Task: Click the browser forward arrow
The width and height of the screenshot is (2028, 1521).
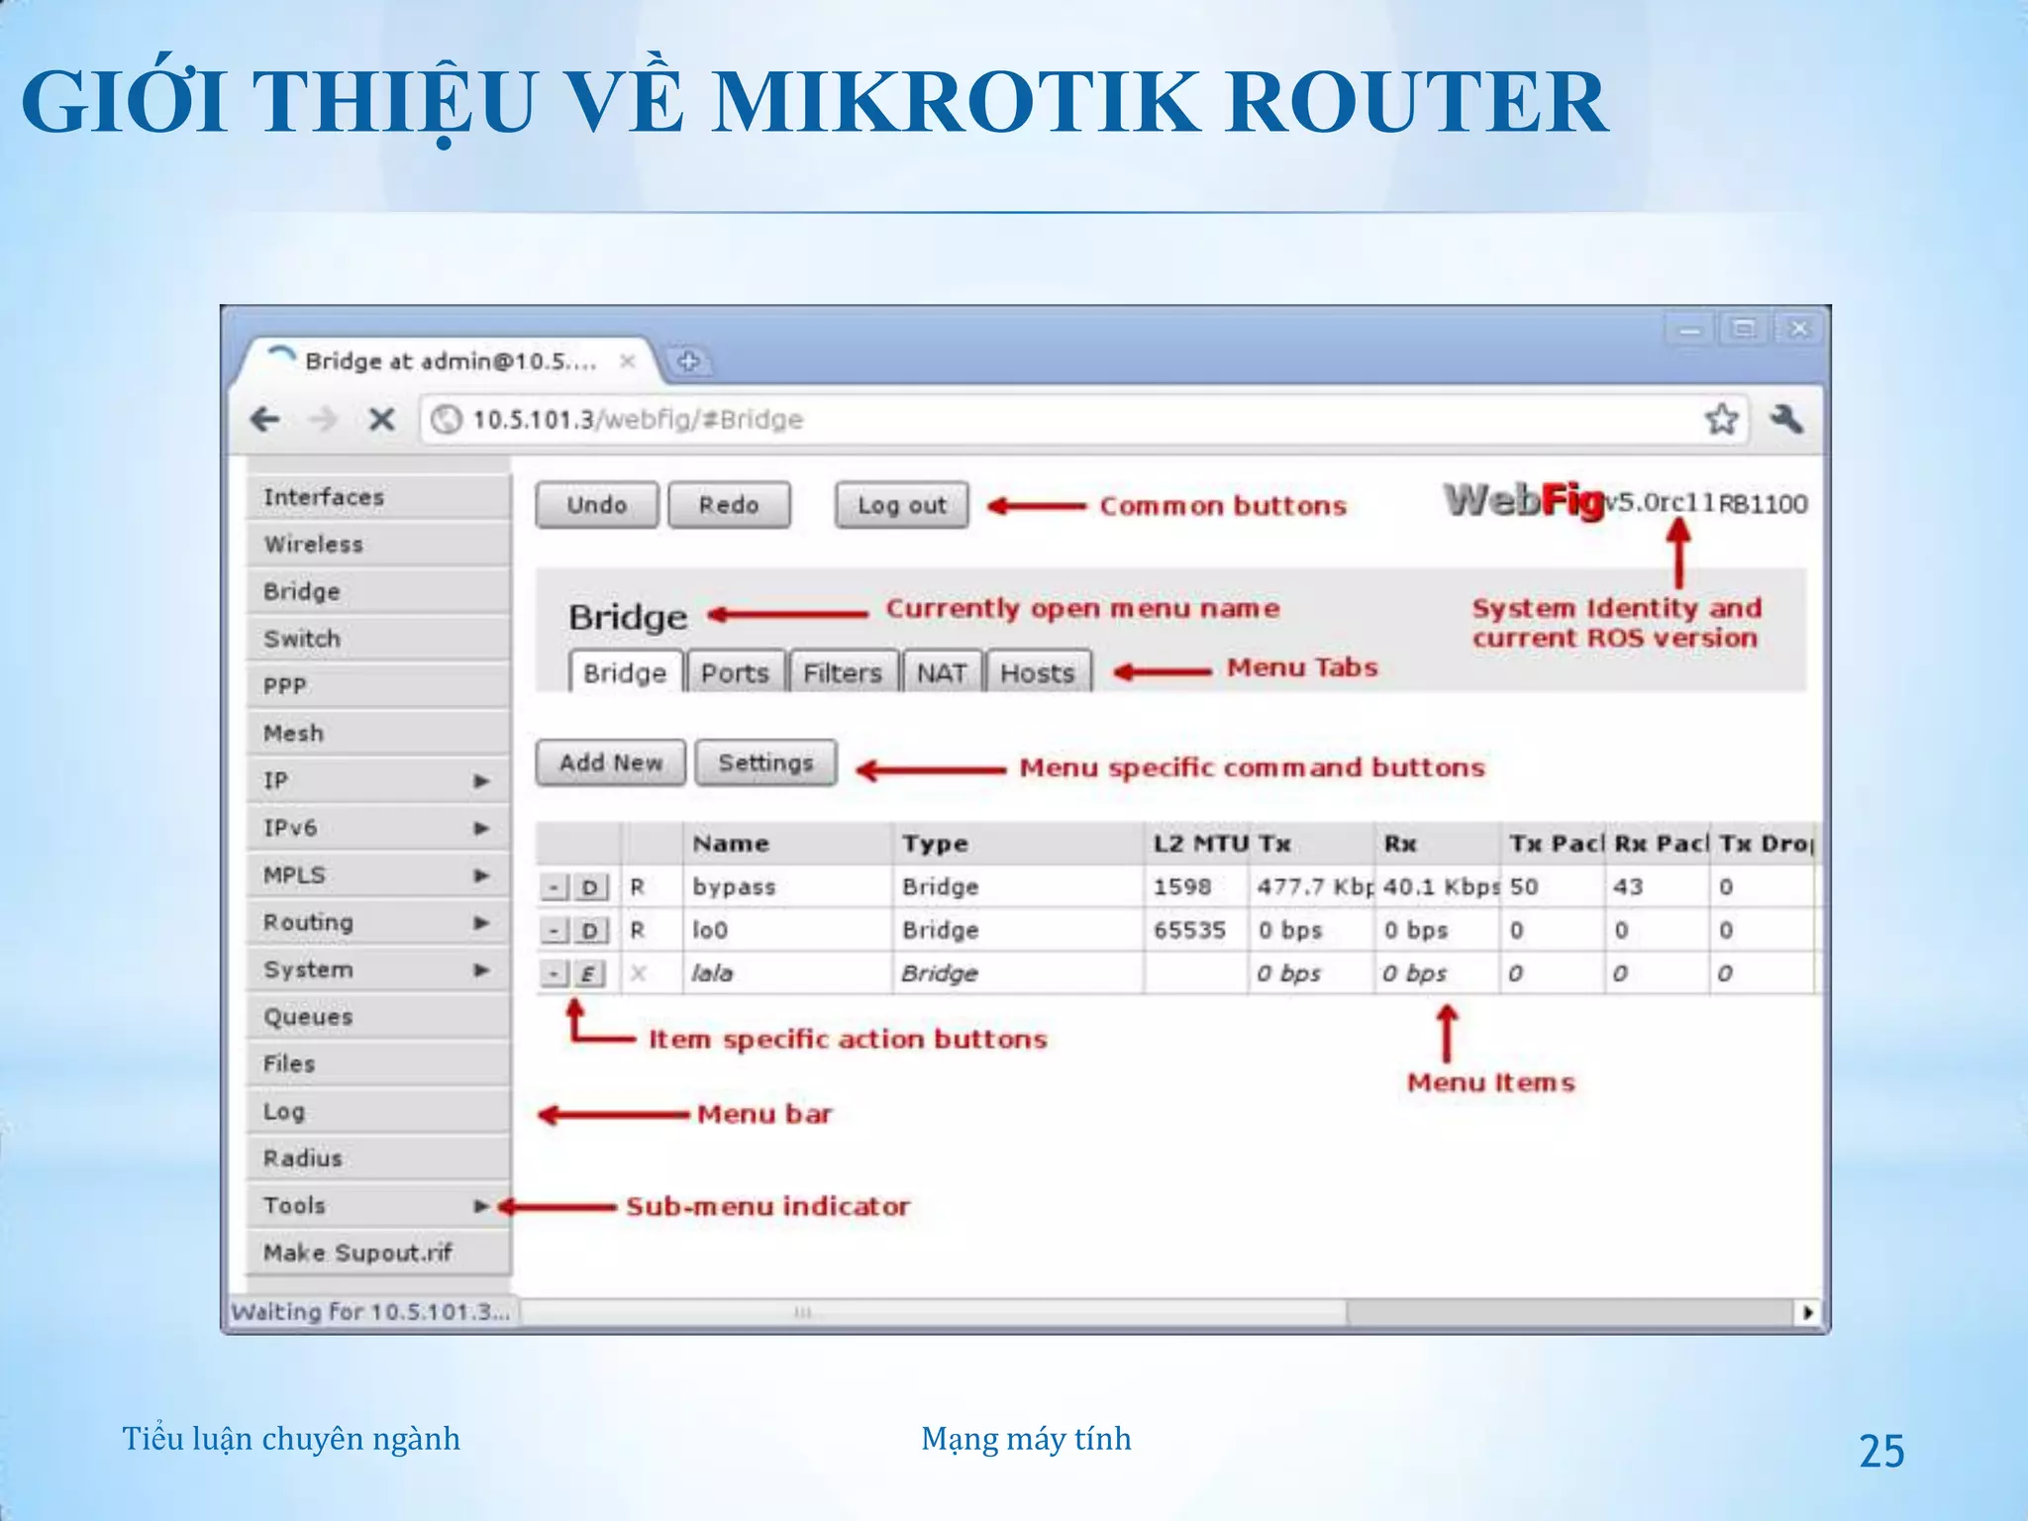Action: point(323,420)
